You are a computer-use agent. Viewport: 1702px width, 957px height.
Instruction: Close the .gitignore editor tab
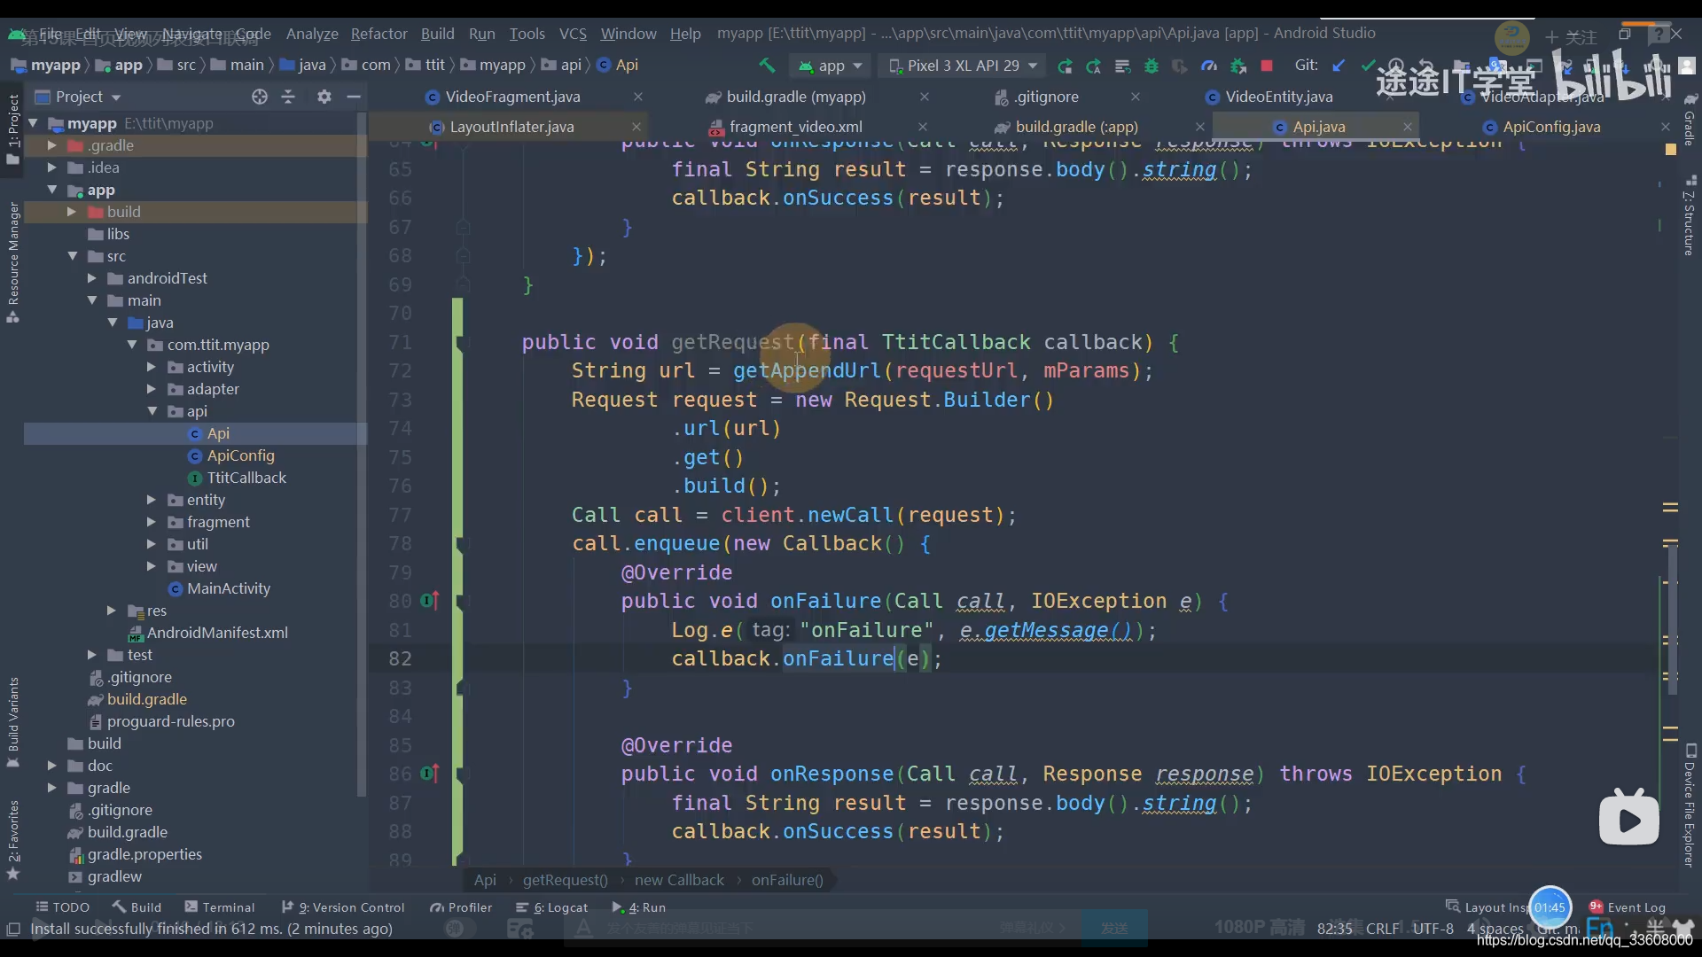click(x=1136, y=97)
